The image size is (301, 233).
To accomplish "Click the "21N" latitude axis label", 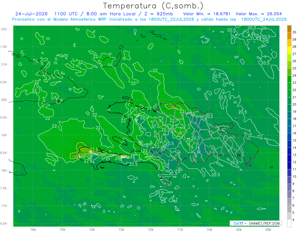I will tap(4, 65).
